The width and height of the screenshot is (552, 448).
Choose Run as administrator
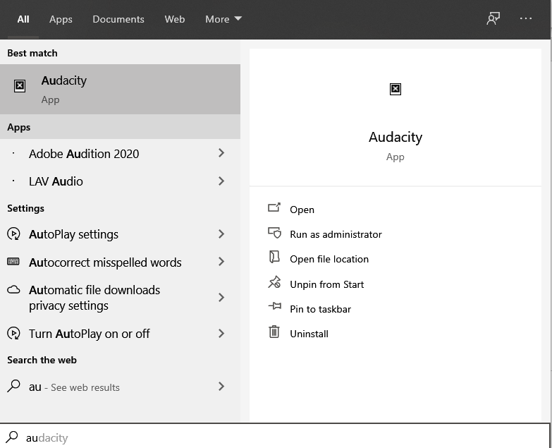coord(336,234)
